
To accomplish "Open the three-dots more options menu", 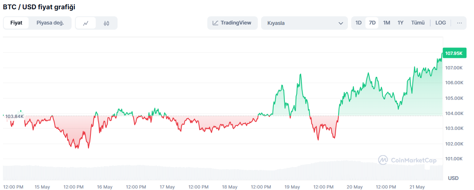I will [460, 23].
